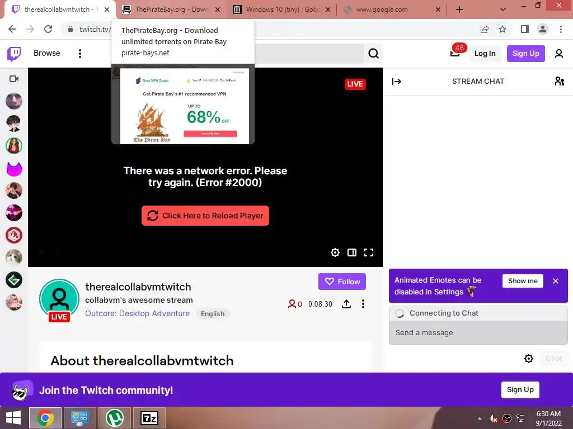The image size is (573, 429).
Task: Toggle the browser side panel
Action: pyautogui.click(x=525, y=29)
